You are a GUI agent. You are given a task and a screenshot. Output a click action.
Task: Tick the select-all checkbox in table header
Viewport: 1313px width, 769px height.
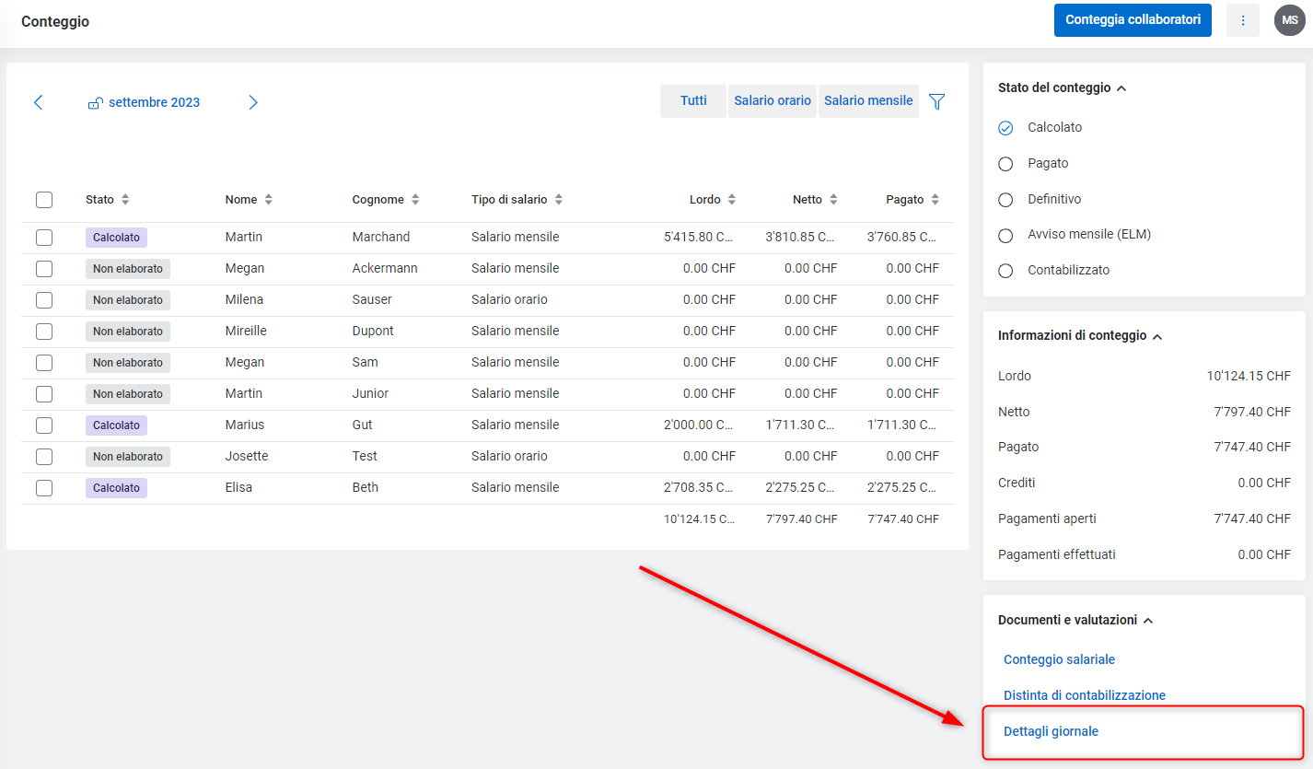(x=44, y=200)
